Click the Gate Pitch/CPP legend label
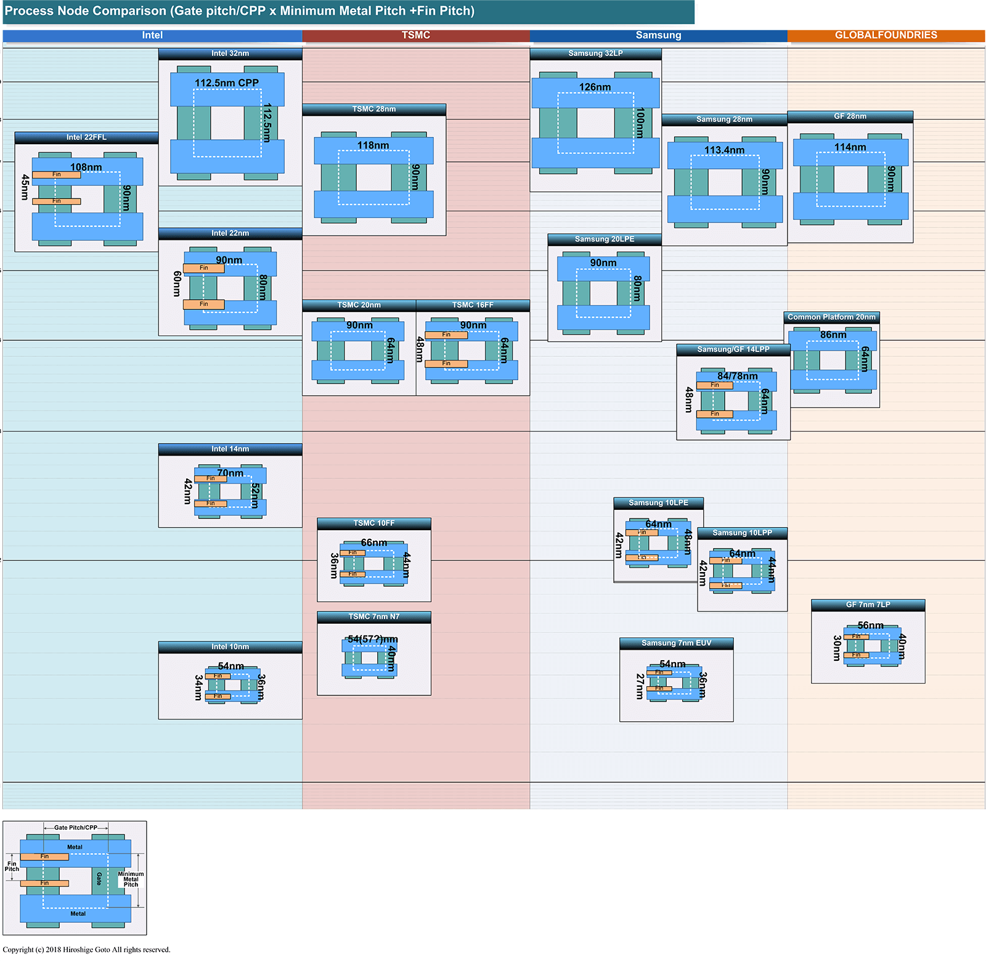Screen dimensions: 986x961 pyautogui.click(x=75, y=828)
